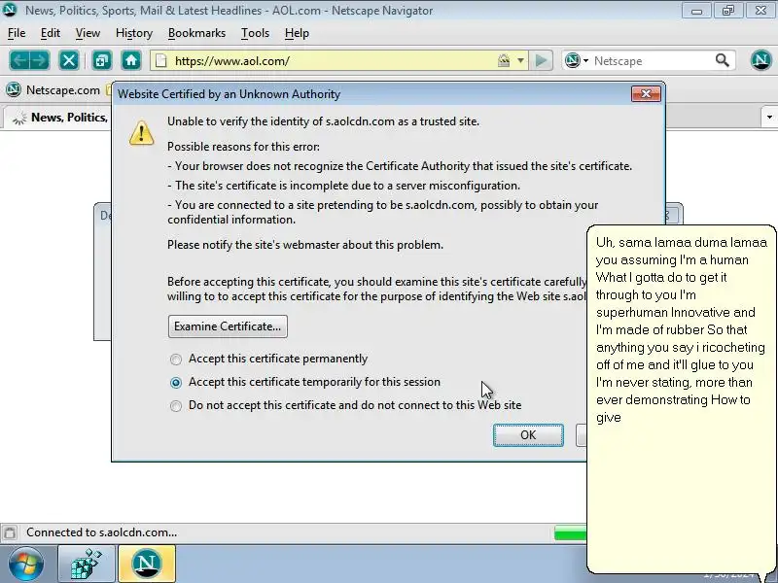Click the page icon in the address bar
The image size is (778, 583).
pyautogui.click(x=160, y=61)
